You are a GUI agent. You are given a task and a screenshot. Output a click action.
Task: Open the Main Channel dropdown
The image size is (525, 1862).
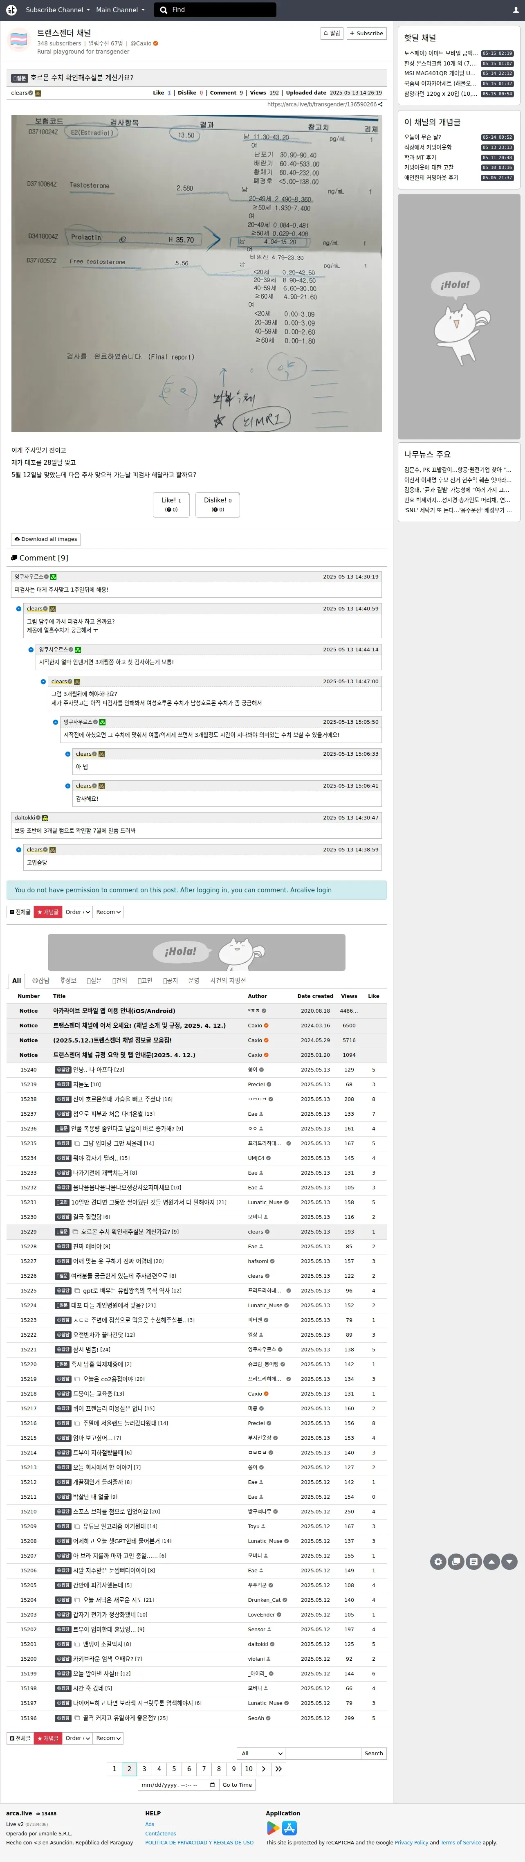120,10
